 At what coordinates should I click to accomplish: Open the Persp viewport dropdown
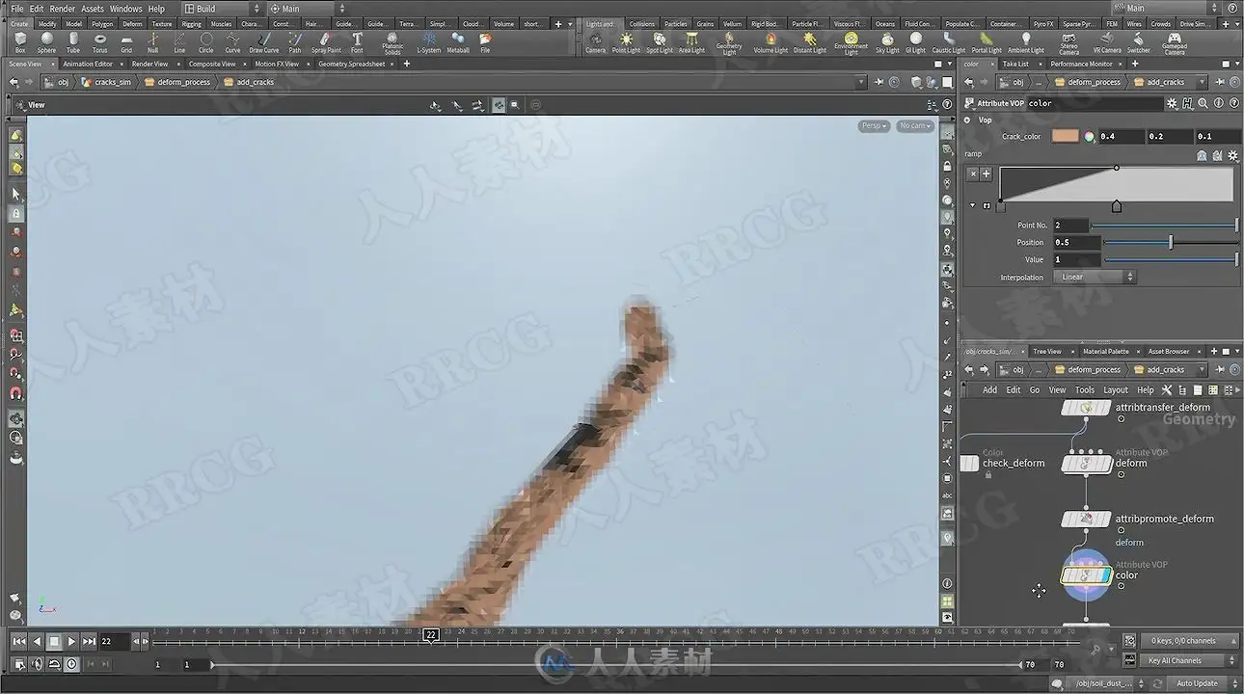(873, 126)
